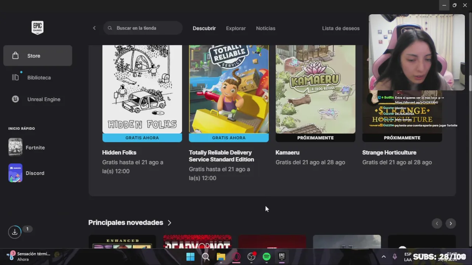472x265 pixels.
Task: Switch to the Descubrir tab
Action: (x=204, y=28)
